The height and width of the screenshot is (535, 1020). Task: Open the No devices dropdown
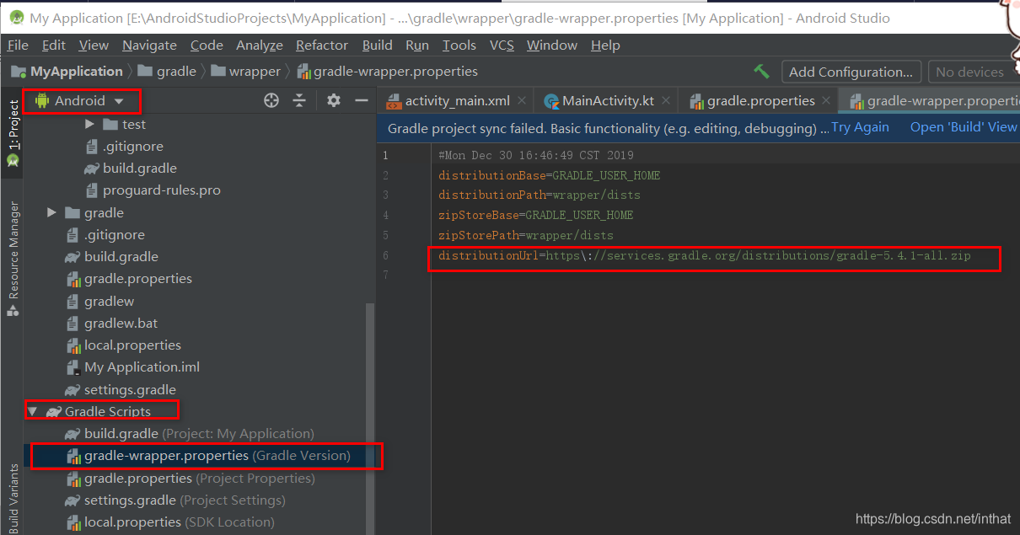974,72
